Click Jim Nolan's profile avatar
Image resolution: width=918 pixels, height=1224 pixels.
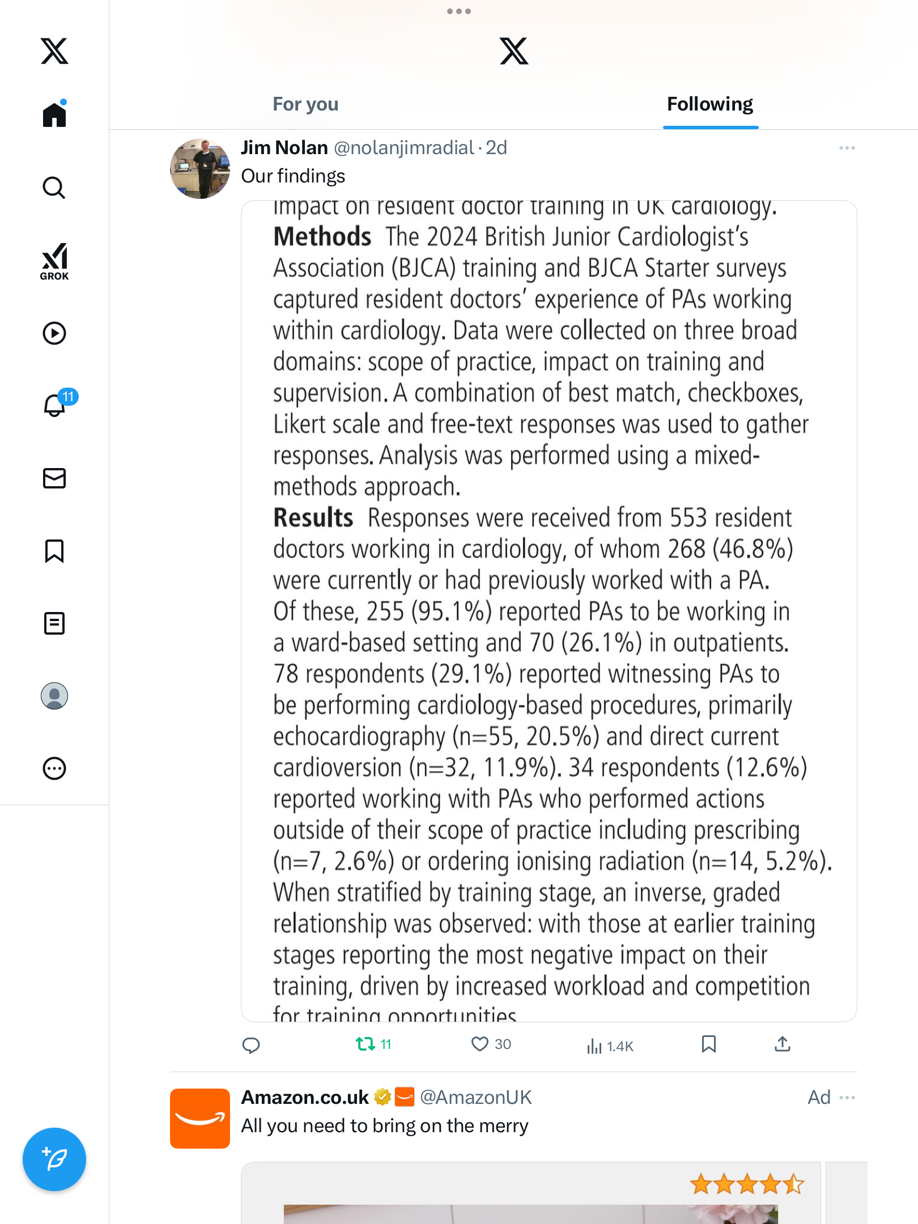[x=200, y=169]
